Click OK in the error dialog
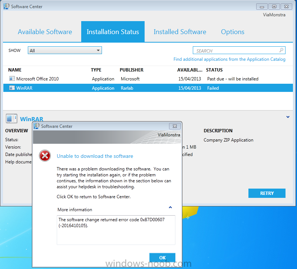 (162, 258)
